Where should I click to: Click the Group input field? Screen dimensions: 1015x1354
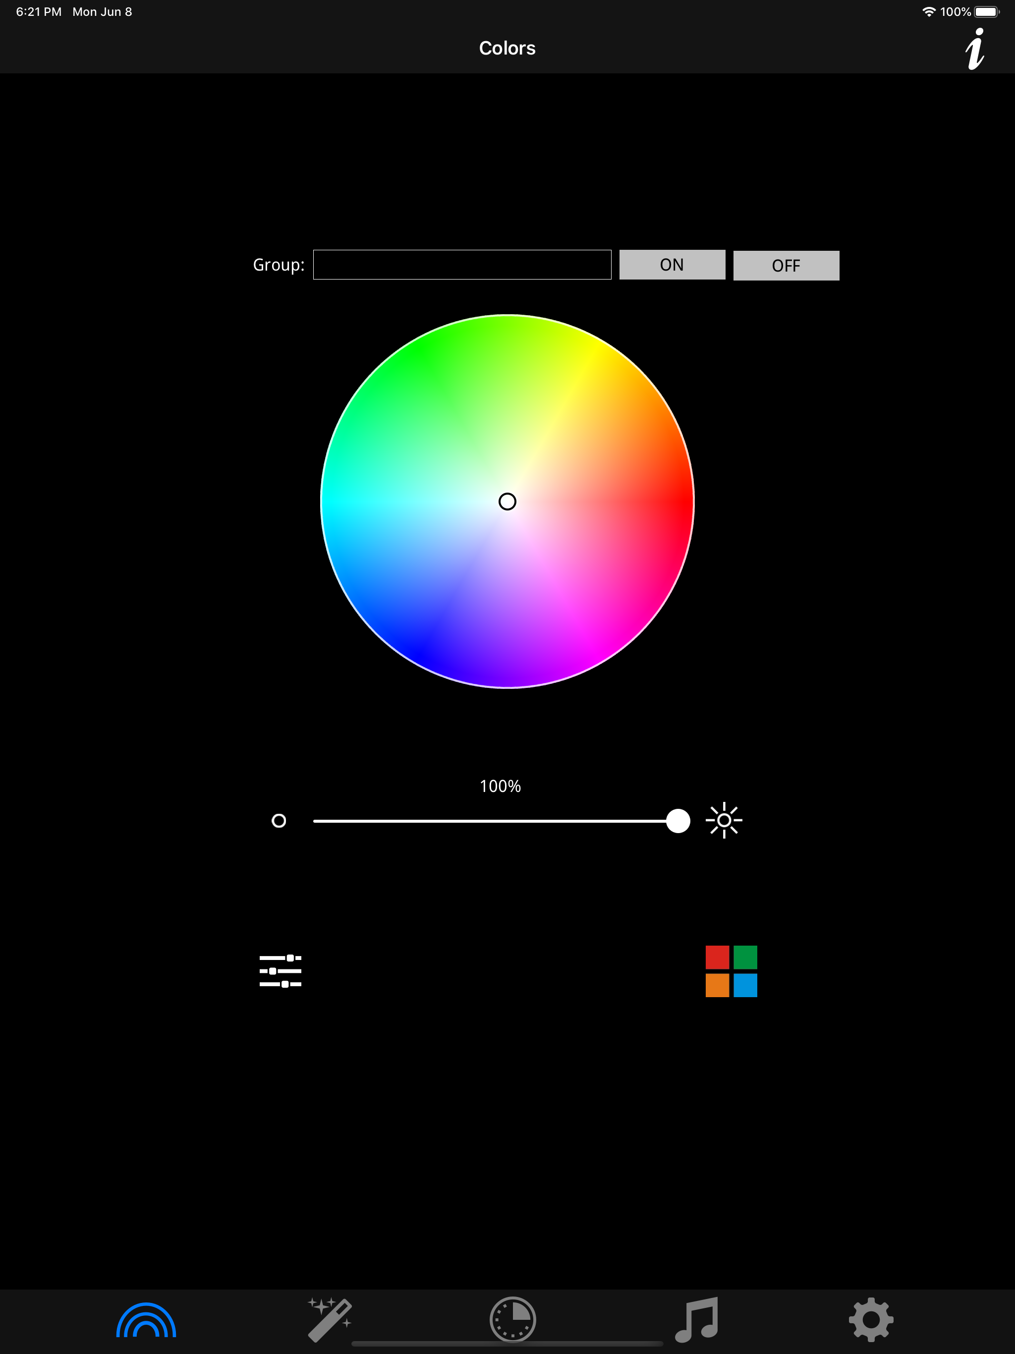click(462, 265)
